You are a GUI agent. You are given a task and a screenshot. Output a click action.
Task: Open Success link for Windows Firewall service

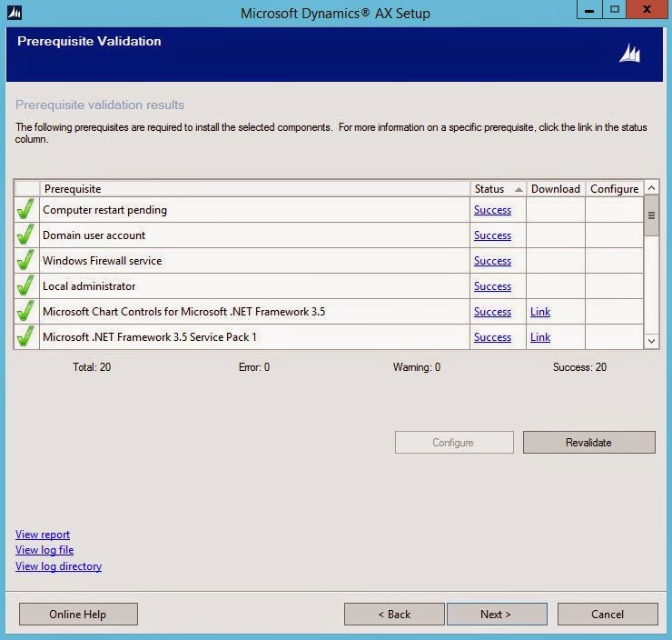[x=492, y=260]
